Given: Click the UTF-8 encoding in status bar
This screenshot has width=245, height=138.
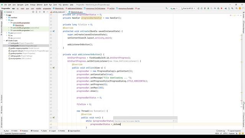Looking at the screenshot, I should (225, 133).
